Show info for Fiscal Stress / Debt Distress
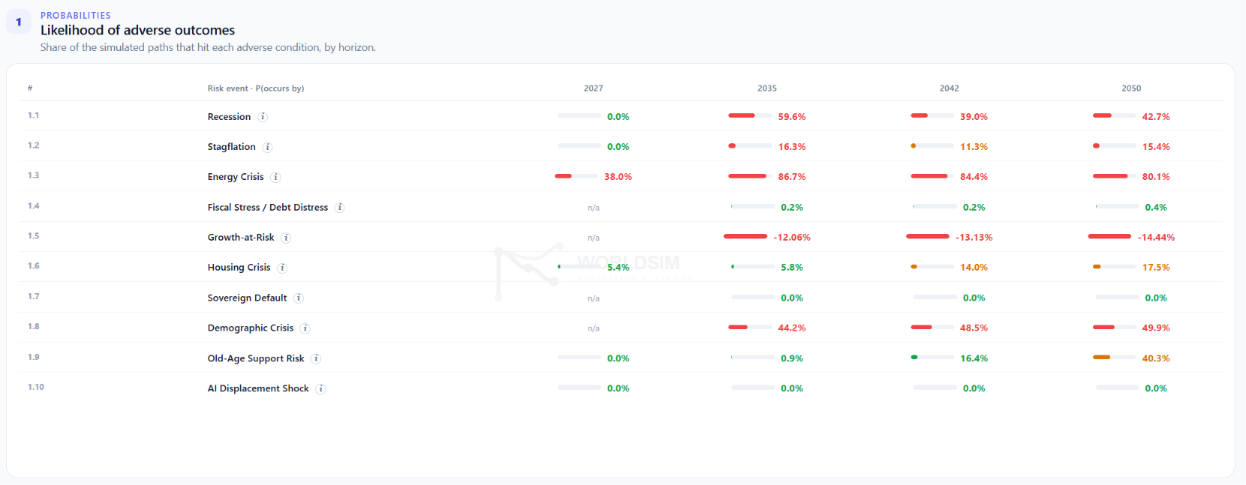The width and height of the screenshot is (1246, 485). click(x=339, y=208)
